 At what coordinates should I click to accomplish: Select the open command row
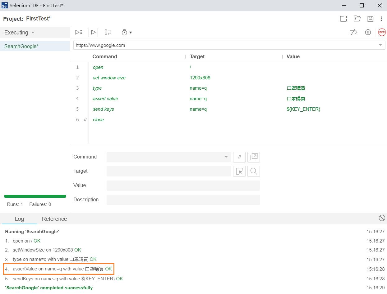pyautogui.click(x=228, y=67)
